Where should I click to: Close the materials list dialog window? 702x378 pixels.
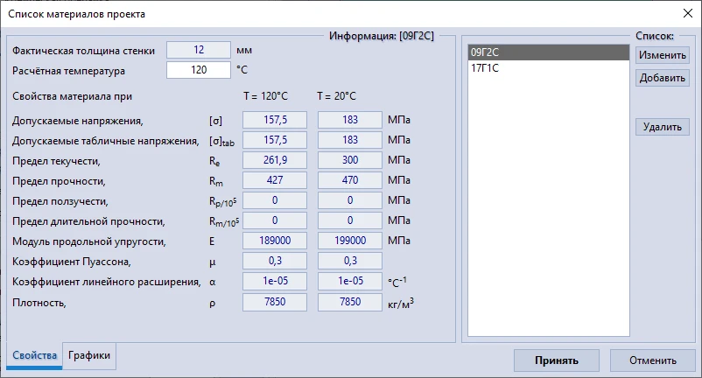click(684, 14)
